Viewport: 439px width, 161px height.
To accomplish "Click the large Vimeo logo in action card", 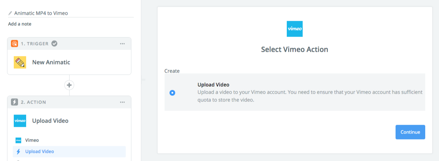I will 20,121.
